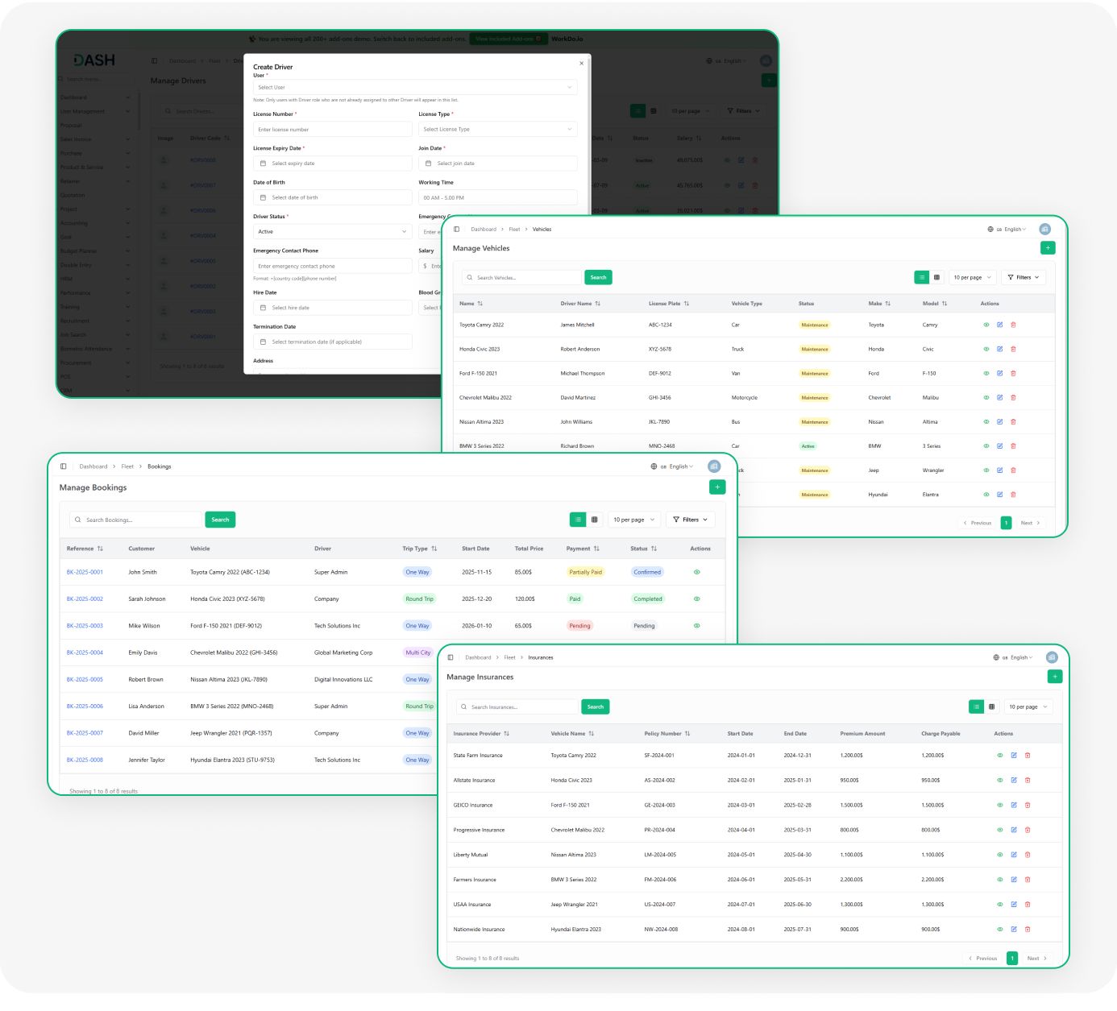1117x1011 pixels.
Task: Edit the Honda Civic 2023 vehicle row
Action: 999,350
